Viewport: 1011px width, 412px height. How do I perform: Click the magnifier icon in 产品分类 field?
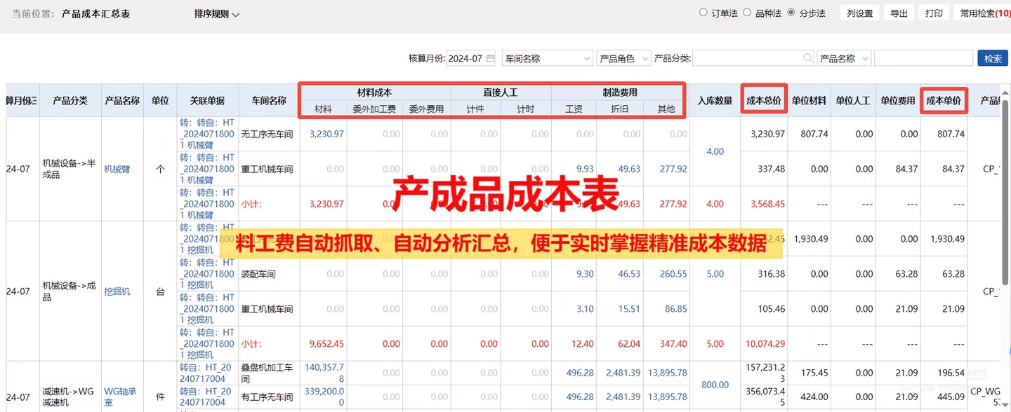[x=808, y=59]
